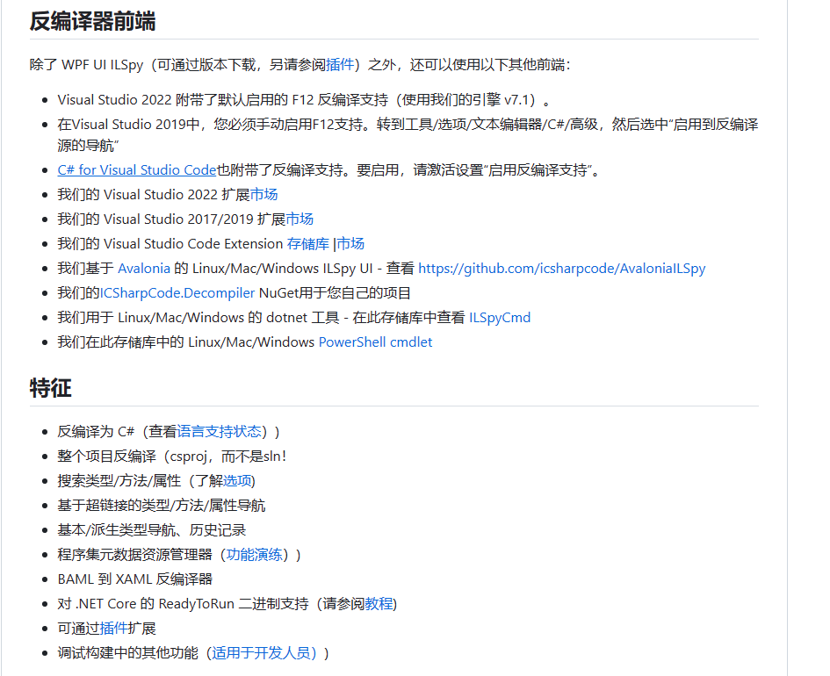This screenshot has height=676, width=830.
Task: Click text '反编译为 C#'
Action: [x=96, y=432]
